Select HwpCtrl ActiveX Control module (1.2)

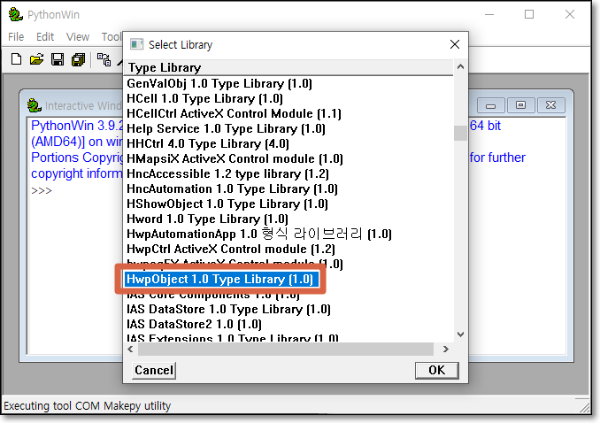click(231, 250)
